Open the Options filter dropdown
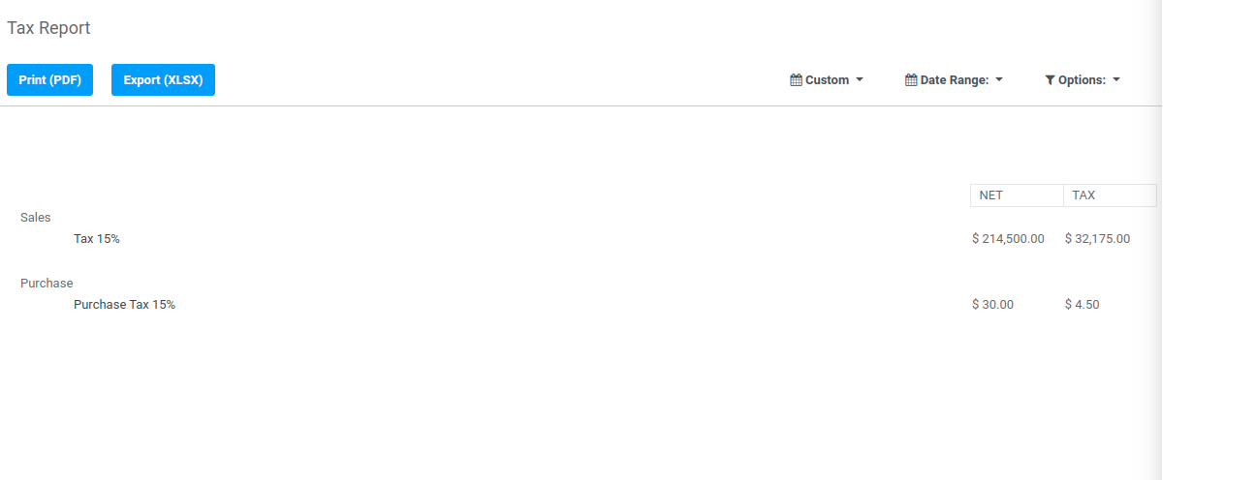The width and height of the screenshot is (1256, 480). coord(1083,80)
